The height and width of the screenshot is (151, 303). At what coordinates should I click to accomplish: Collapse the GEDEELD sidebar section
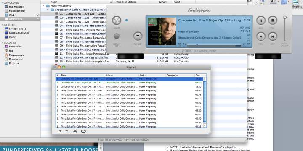point(3,25)
